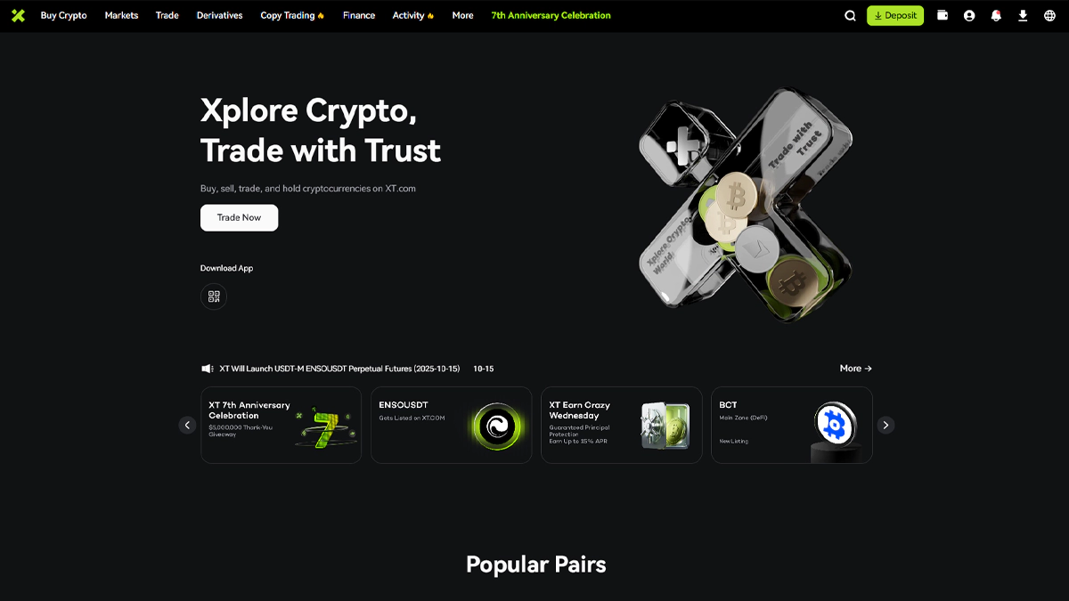This screenshot has width=1069, height=601.
Task: Expand the Derivatives menu
Action: (x=219, y=15)
